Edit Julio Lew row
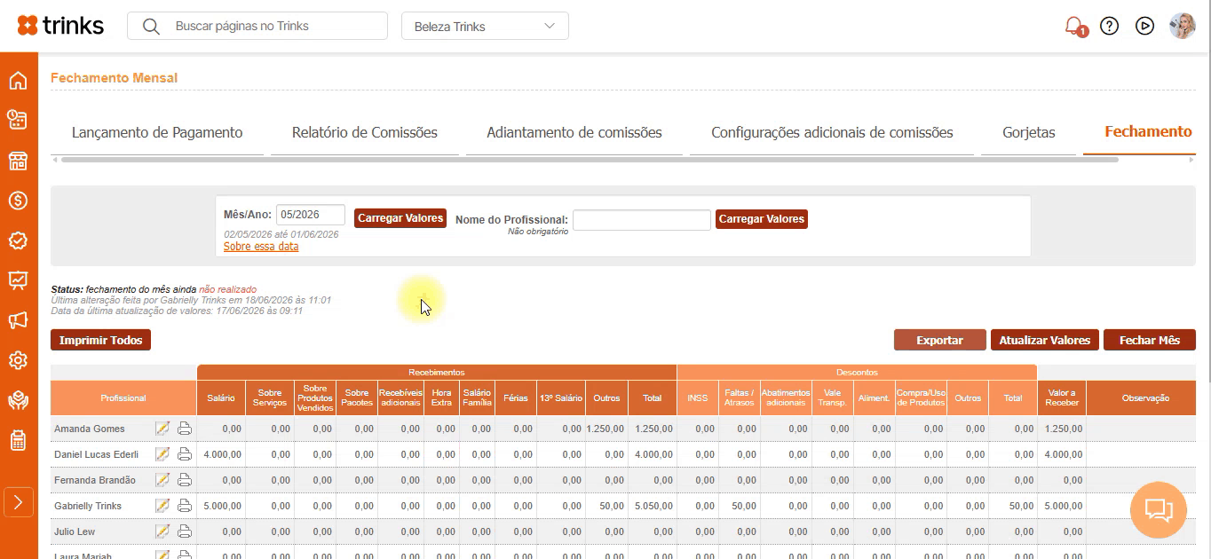The image size is (1211, 559). 162,531
